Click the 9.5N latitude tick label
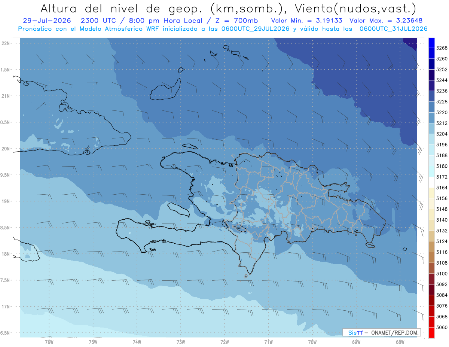Viewport: 449px width, 347px height. (5, 175)
